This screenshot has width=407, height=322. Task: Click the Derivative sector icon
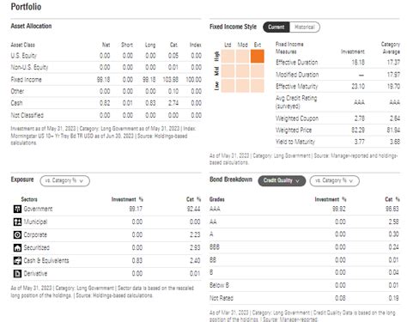pos(17,274)
